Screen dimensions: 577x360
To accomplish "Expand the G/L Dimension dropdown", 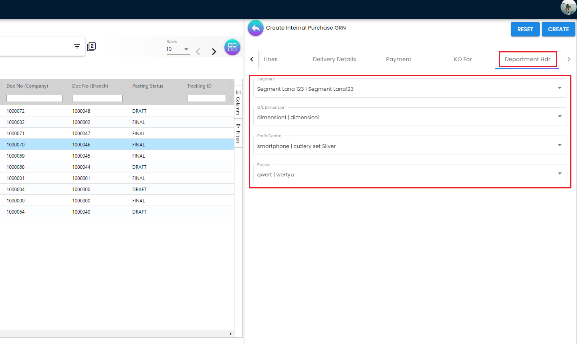I will (559, 116).
